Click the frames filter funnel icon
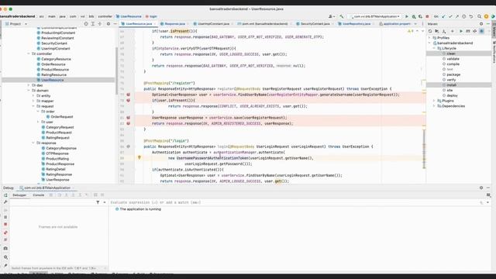The width and height of the screenshot is (496, 279). pos(98,202)
